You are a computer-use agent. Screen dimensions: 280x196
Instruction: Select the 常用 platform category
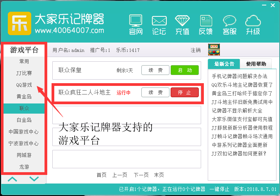(24, 61)
